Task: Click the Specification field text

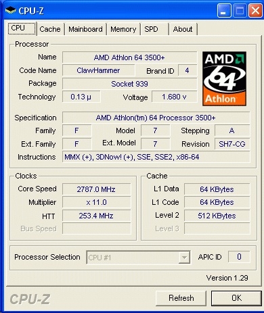Action: pyautogui.click(x=156, y=118)
